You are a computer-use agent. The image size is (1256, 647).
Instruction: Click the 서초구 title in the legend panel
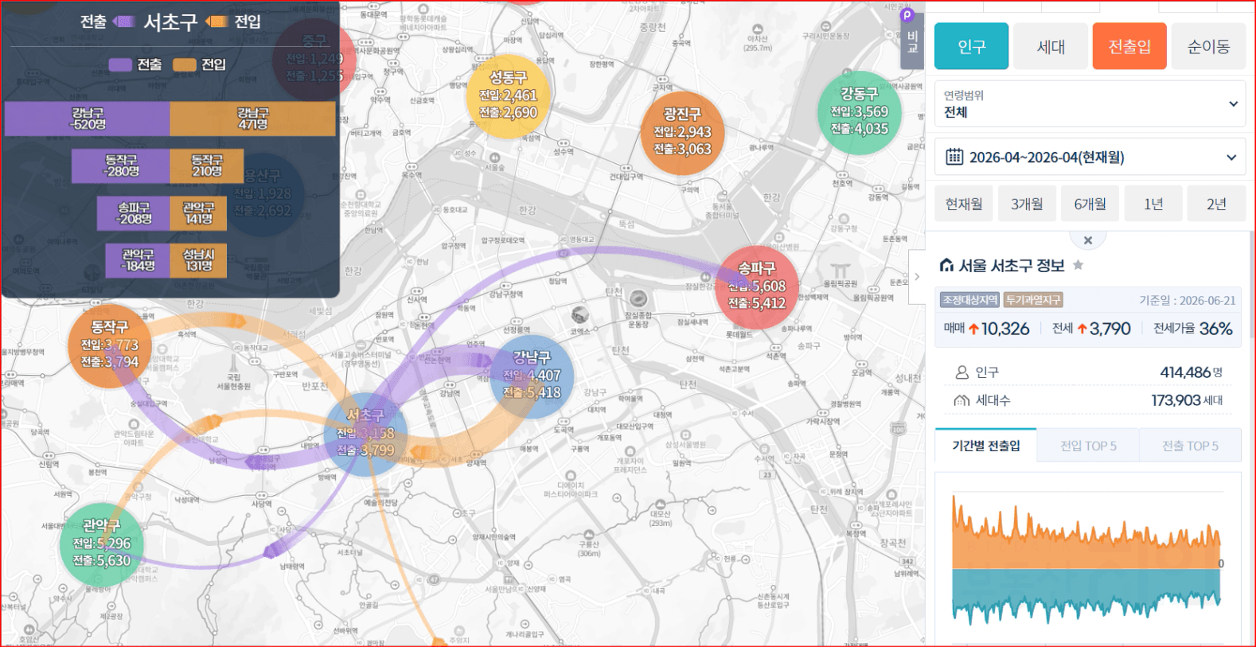[170, 21]
